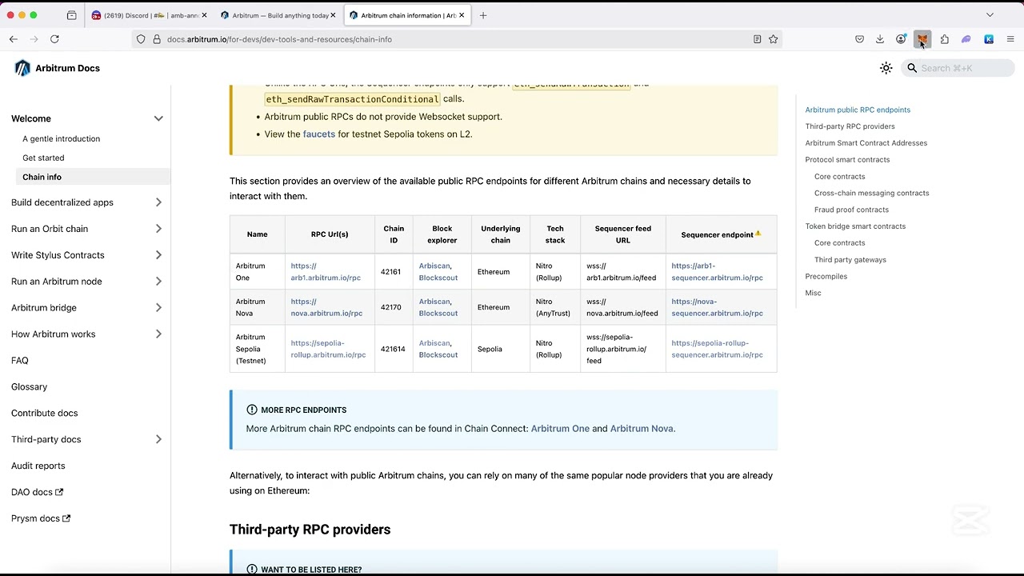Click the Arbitrum Docs logo
Screen dimensions: 1024x576
[x=57, y=68]
